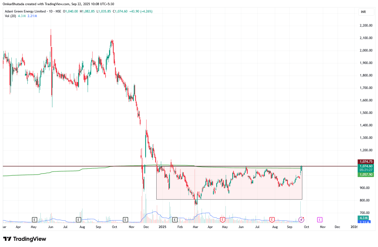Click the Adani Green Energy Limited symbol title
This screenshot has width=378, height=247.
point(25,11)
